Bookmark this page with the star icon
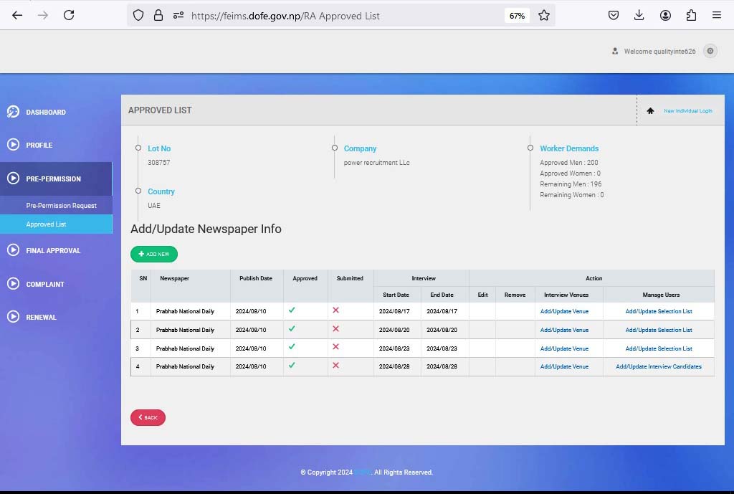The image size is (734, 494). [x=544, y=15]
